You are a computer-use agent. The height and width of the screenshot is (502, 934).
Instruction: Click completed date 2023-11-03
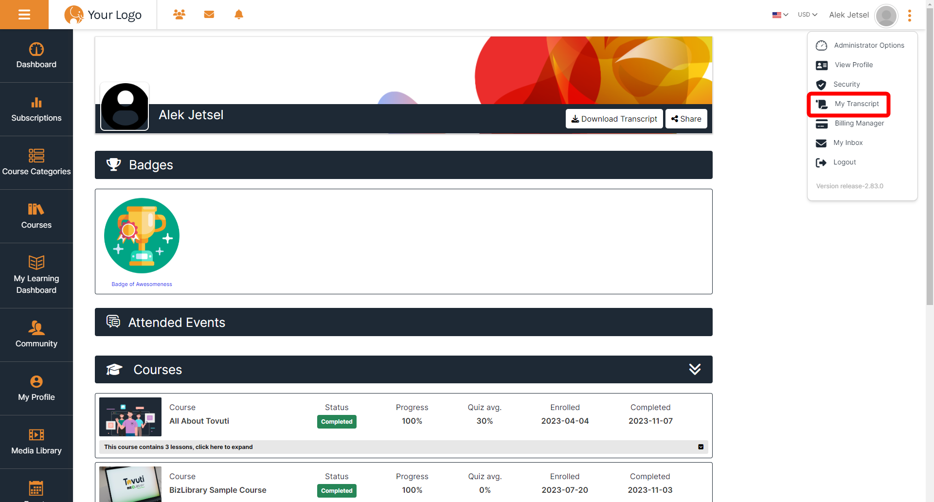(650, 490)
